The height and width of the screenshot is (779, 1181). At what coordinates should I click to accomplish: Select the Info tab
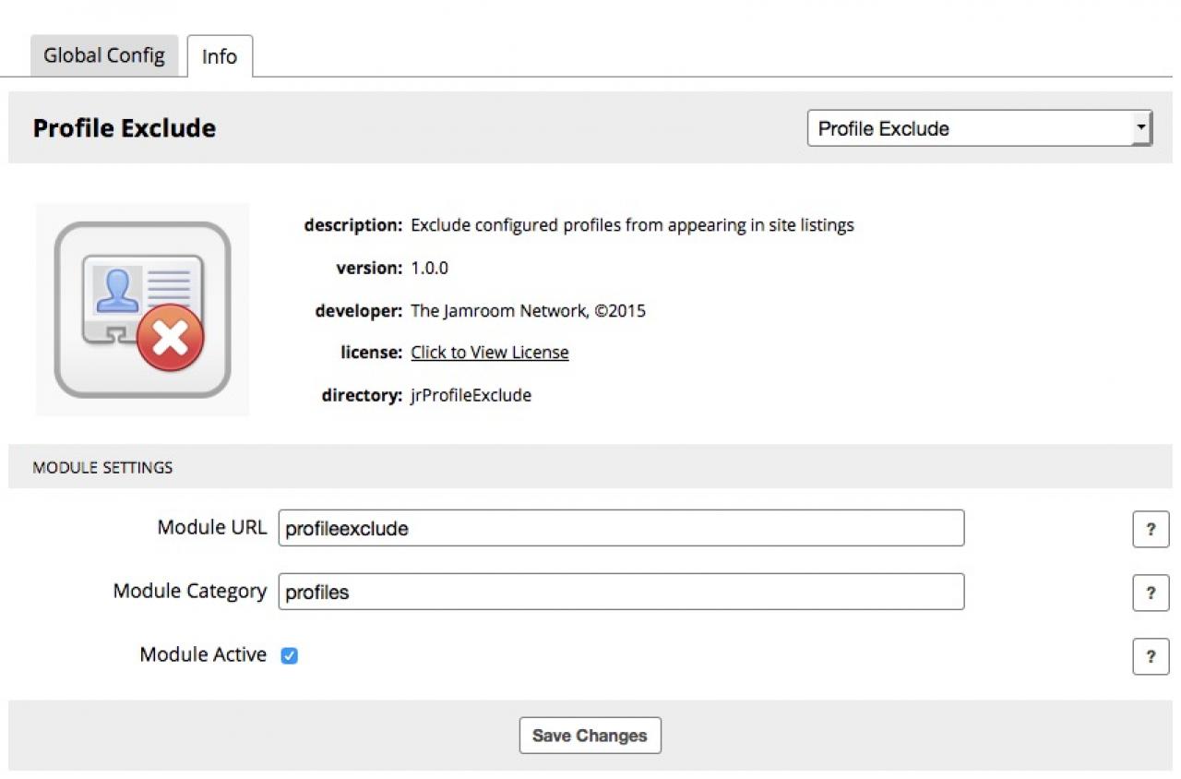[219, 56]
